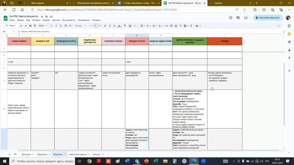Open the Данные menu
Screen dimensions: 294x165
tap(56, 20)
